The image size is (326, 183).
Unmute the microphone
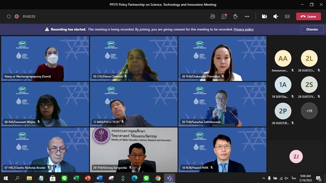point(276,16)
